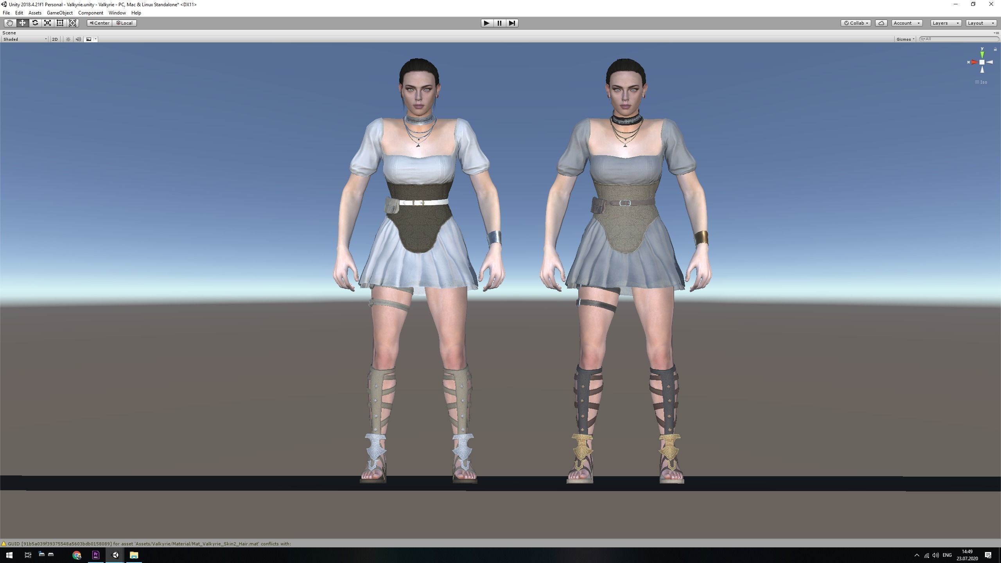Toggle scene effects image button
Screen dimensions: 1001x563
[x=89, y=39]
